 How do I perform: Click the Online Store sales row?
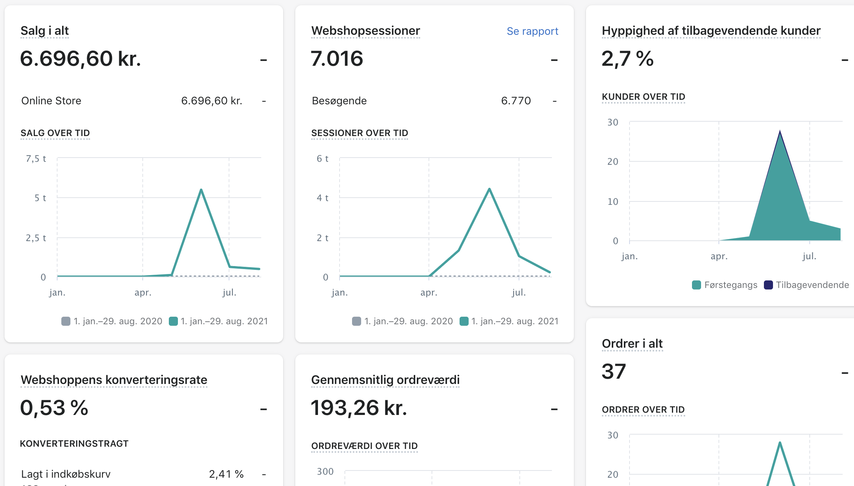click(51, 101)
